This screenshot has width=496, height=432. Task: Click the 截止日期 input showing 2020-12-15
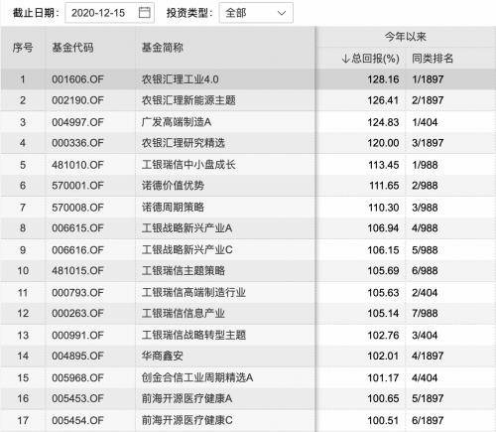(110, 13)
